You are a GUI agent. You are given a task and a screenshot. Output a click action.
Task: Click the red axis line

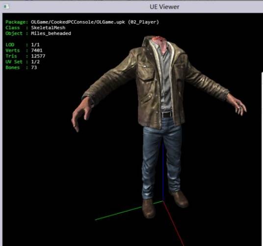tap(174, 223)
